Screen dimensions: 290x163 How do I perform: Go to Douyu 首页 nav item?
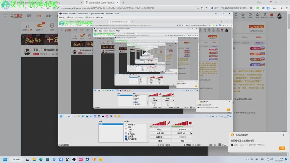[29, 16]
